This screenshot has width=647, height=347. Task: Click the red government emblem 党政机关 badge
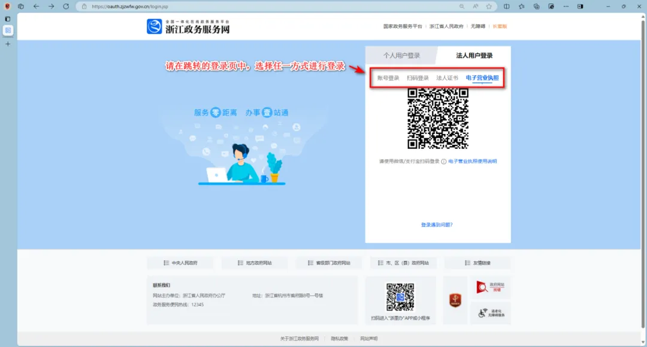pos(455,300)
